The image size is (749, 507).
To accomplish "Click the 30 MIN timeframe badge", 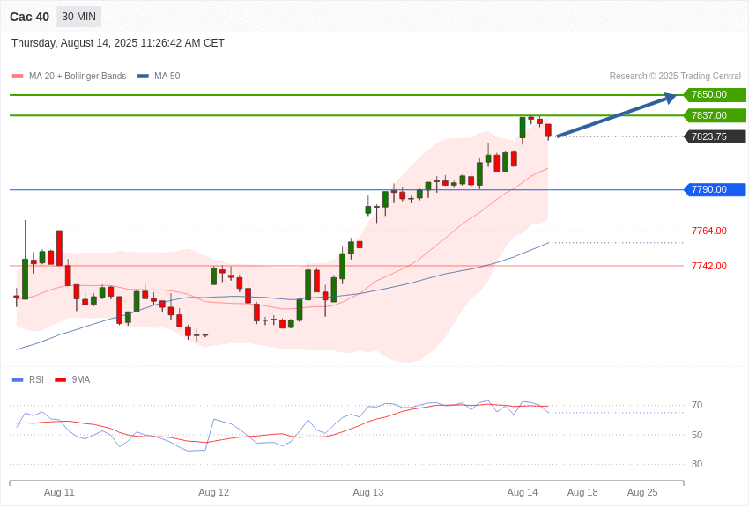I will (78, 17).
